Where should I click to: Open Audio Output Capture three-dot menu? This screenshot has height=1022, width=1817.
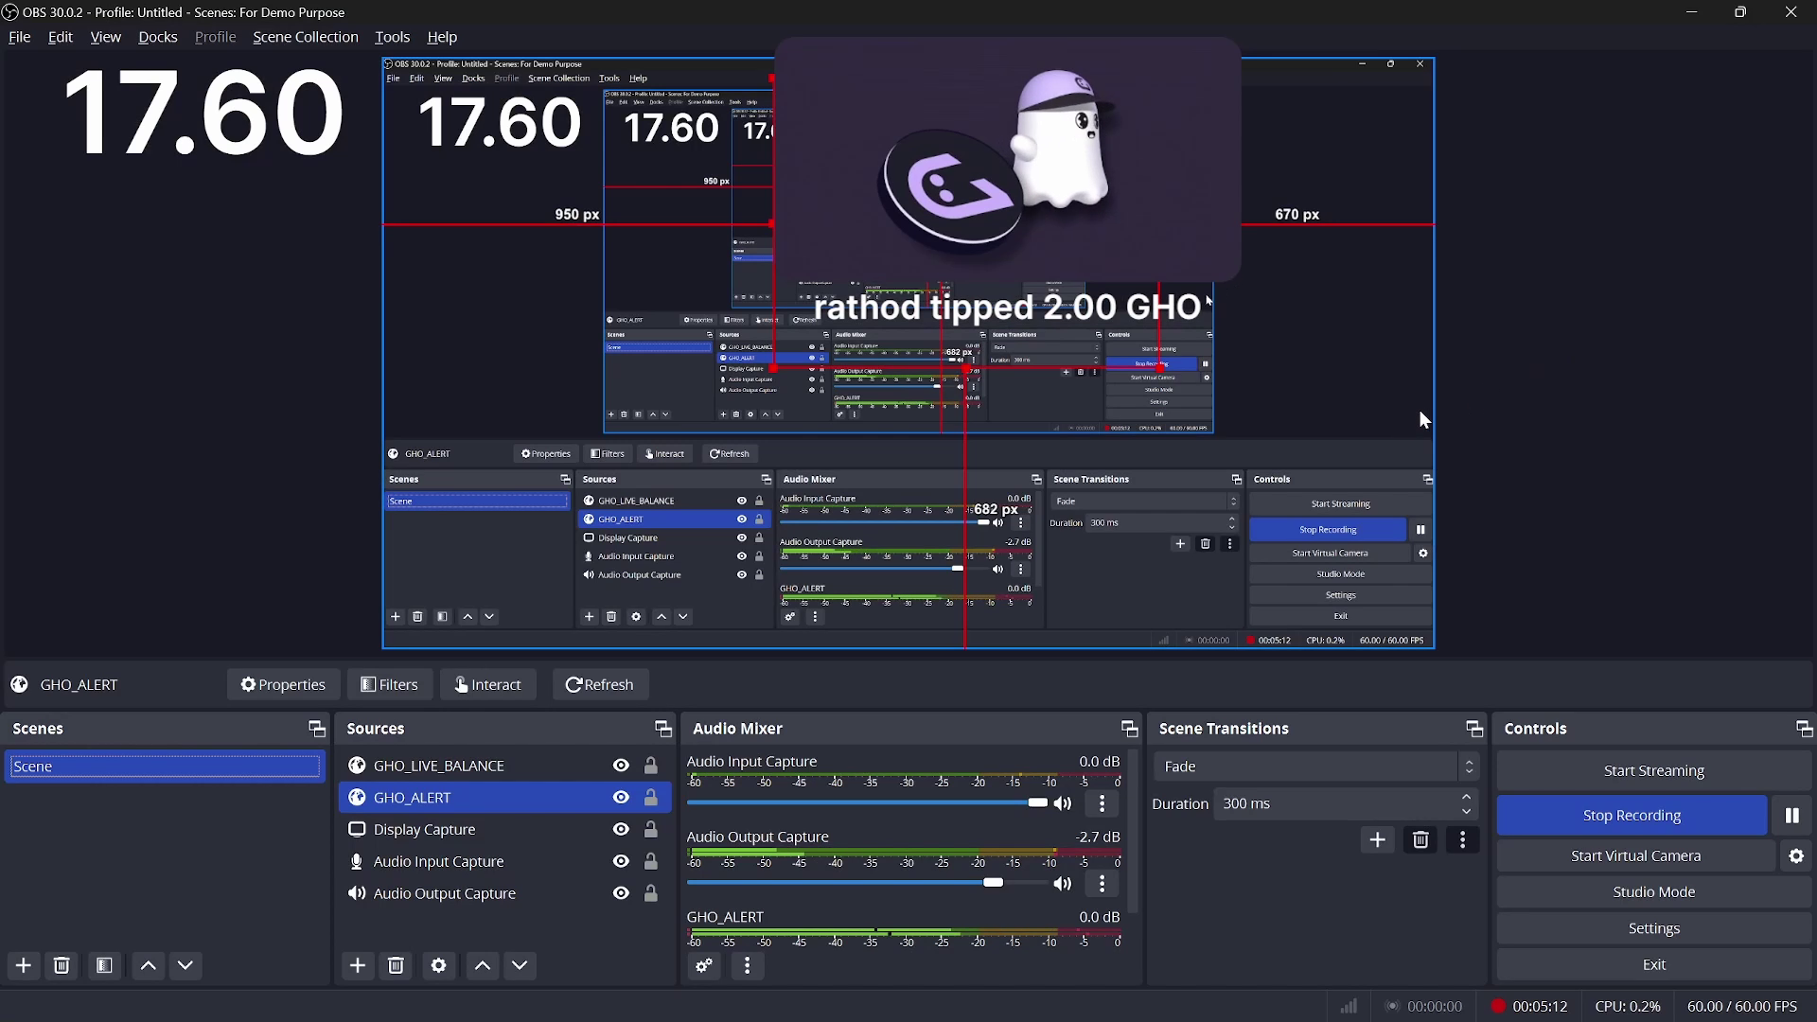(x=1102, y=883)
